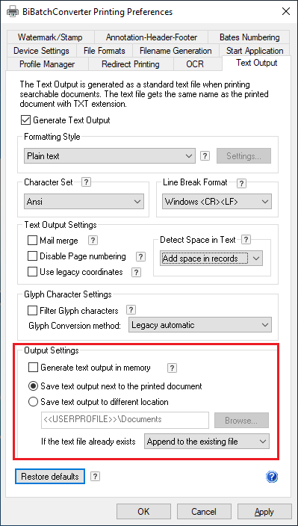The height and width of the screenshot is (526, 298).
Task: Click the help icon beside Formatting Style dropdown
Action: 205,156
